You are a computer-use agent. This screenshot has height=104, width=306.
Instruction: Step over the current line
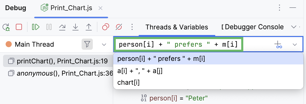point(62,27)
